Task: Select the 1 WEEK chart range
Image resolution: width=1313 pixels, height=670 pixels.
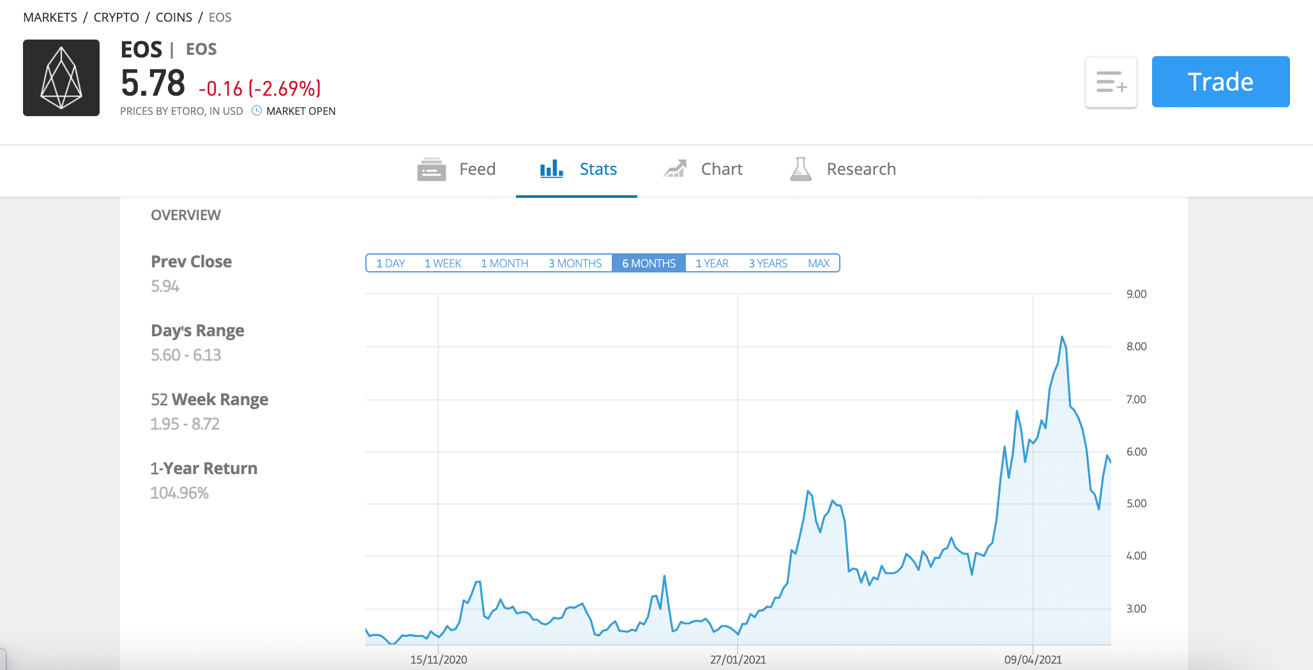Action: (x=443, y=264)
